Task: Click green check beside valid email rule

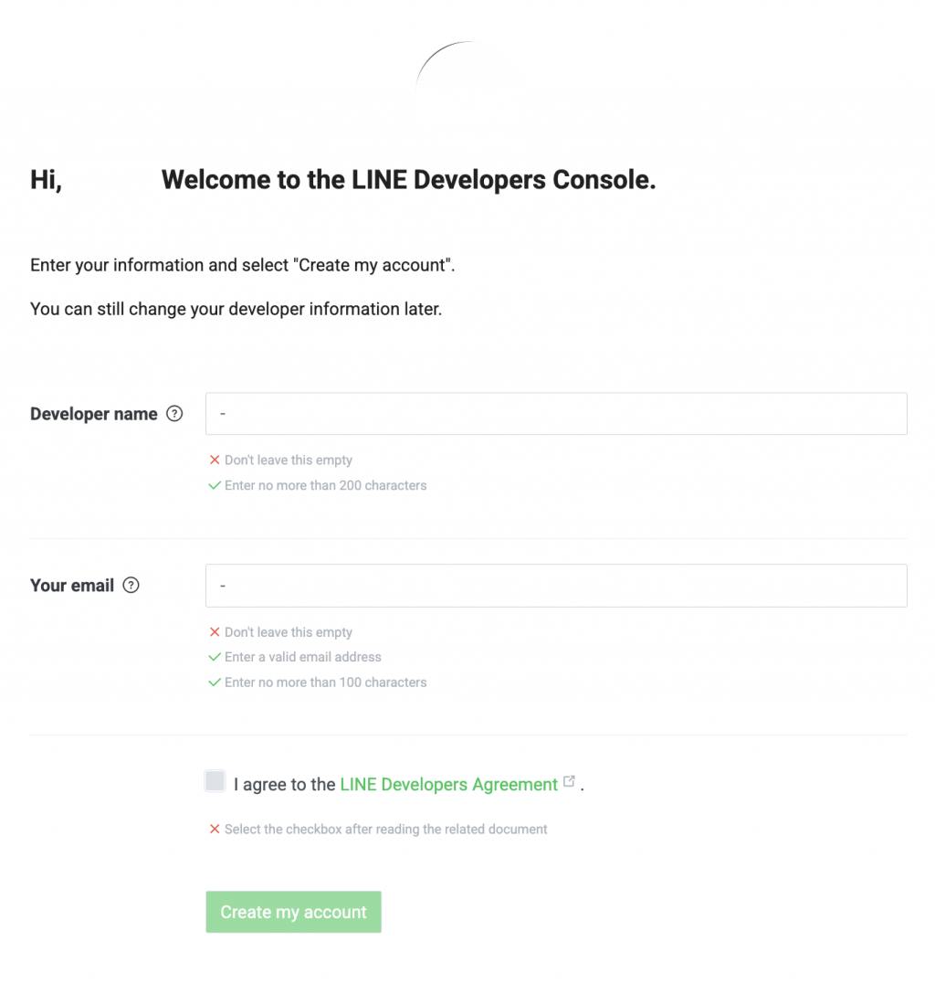Action: pyautogui.click(x=215, y=657)
